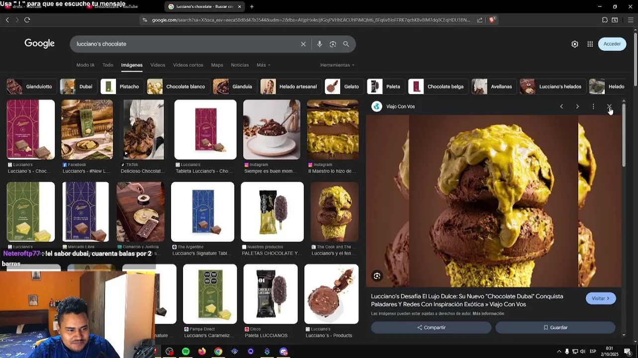Click the Brave shields icon in address bar
638x358 pixels.
click(x=492, y=20)
